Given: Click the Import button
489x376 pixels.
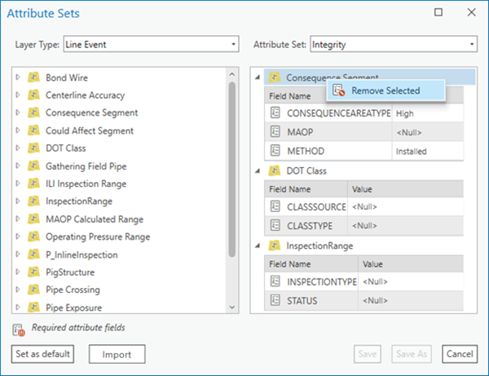Looking at the screenshot, I should (117, 354).
